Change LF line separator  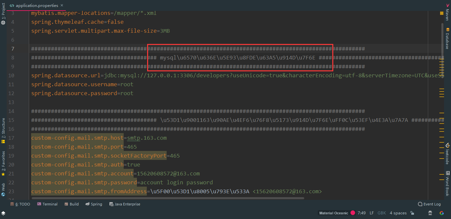point(372,213)
